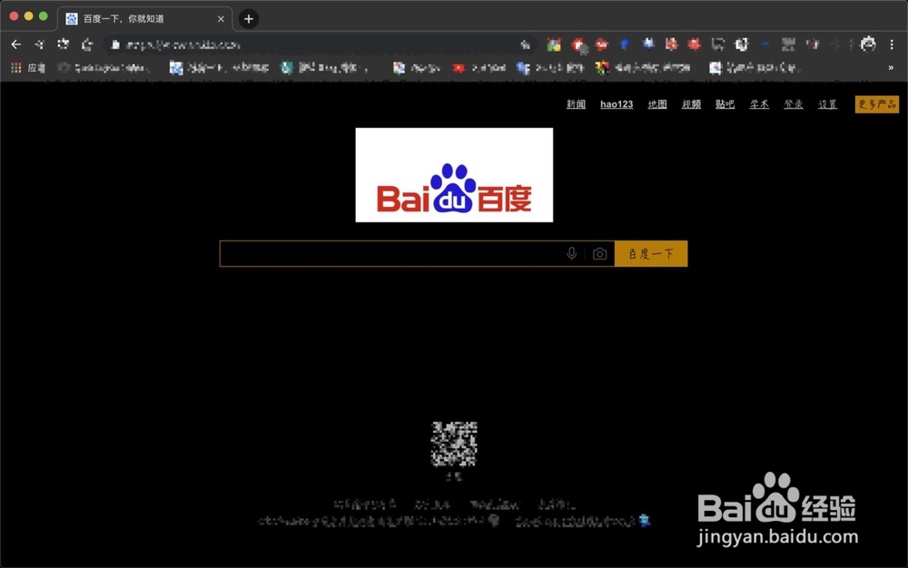The width and height of the screenshot is (908, 568).
Task: Click the home icon in Chrome toolbar
Action: 87,44
